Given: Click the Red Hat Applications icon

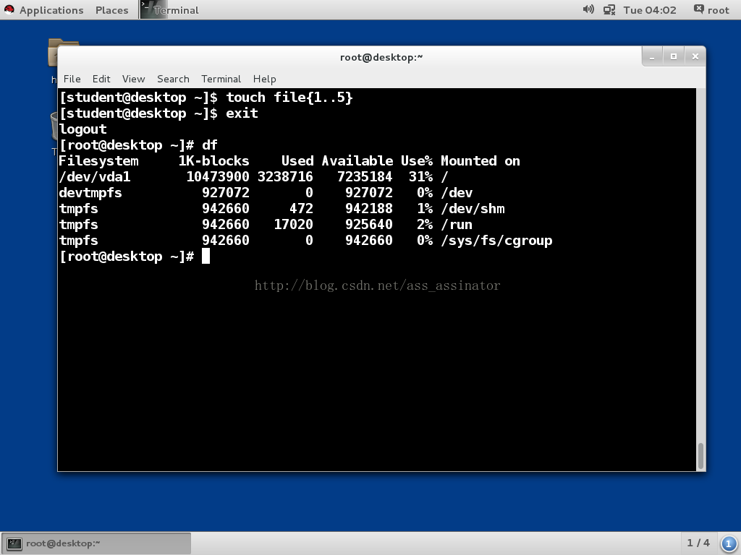Looking at the screenshot, I should 9,10.
